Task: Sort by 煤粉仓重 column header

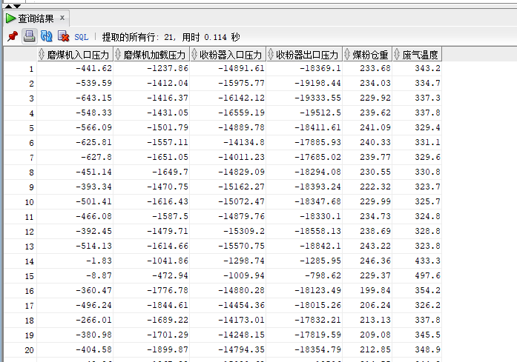Action: [368, 54]
